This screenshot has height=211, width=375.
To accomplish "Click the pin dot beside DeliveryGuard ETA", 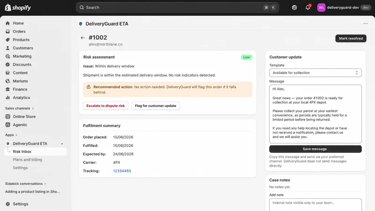I will (x=62, y=144).
